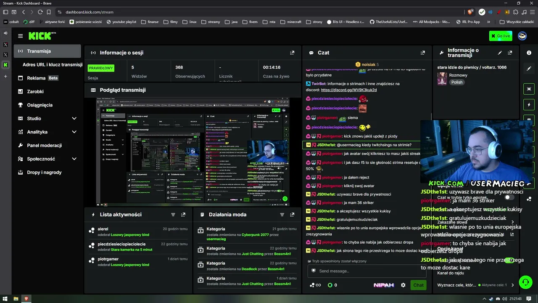538x303 pixels.
Task: Click the NIPAH logo in chat footer
Action: point(384,285)
